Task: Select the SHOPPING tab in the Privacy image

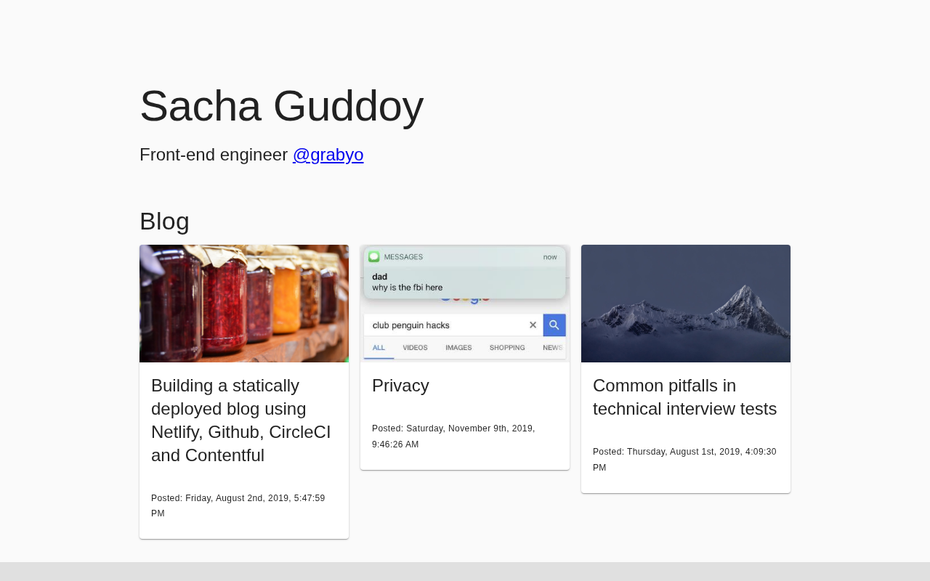Action: [x=507, y=348]
